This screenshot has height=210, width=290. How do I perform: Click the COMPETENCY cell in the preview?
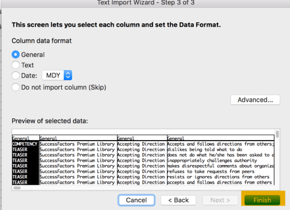point(25,144)
